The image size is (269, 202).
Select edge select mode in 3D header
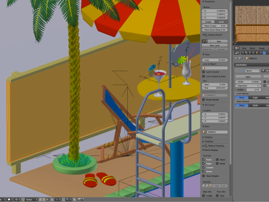click(x=44, y=200)
